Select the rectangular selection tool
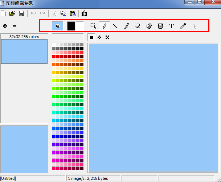 tap(93, 26)
